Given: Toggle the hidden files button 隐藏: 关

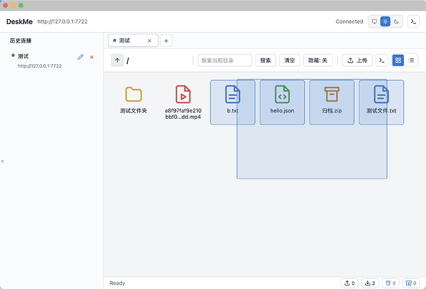Looking at the screenshot, I should (317, 60).
